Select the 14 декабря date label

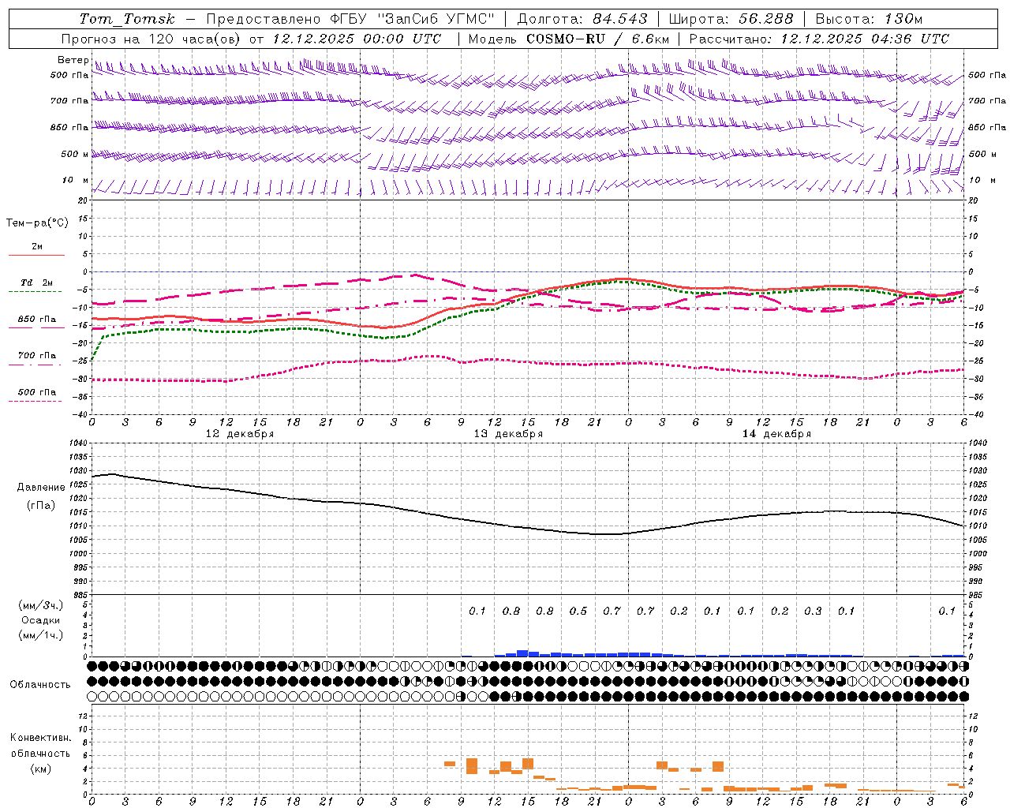[776, 434]
